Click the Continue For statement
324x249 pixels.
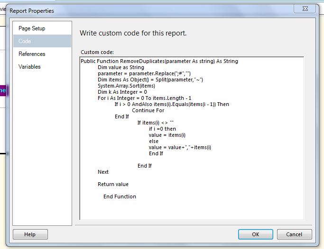(148, 110)
